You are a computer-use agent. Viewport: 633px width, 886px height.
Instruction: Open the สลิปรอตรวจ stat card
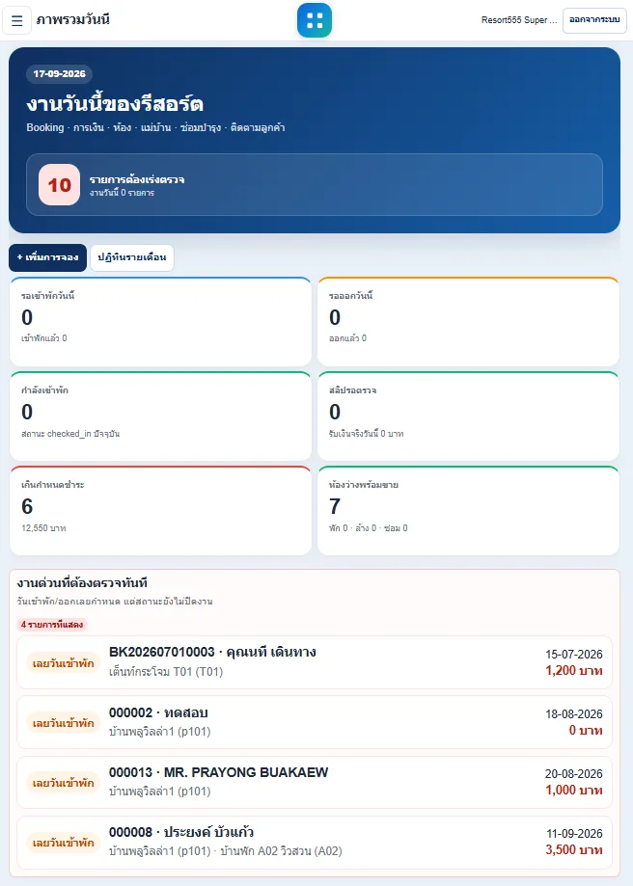[x=468, y=416]
